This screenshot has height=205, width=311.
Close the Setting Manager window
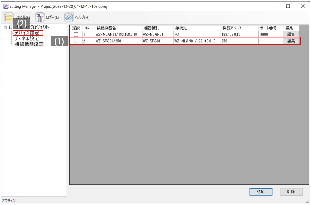303,6
